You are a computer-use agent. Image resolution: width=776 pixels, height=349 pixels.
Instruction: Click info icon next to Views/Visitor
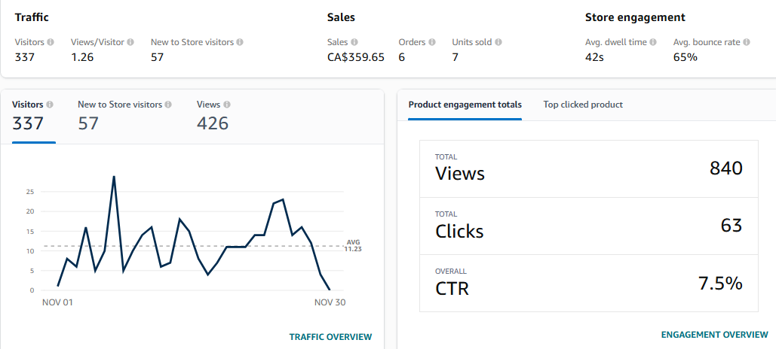tap(130, 43)
